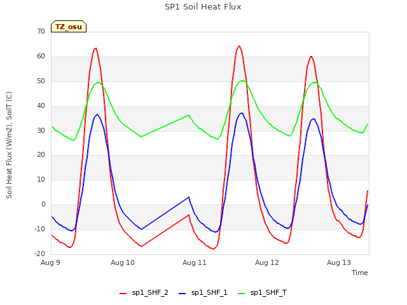Click the 60 y-axis tick label
The height and width of the screenshot is (305, 407).
tap(41, 56)
